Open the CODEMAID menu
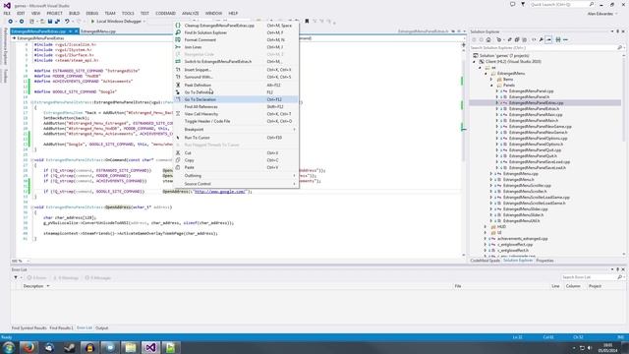This screenshot has height=354, width=629. (166, 13)
